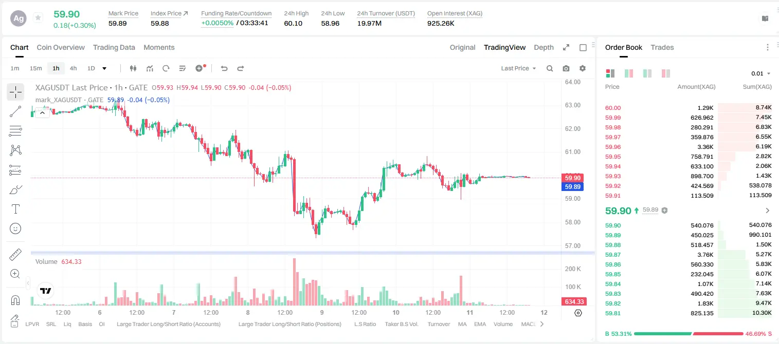Take a chart snapshot with camera icon

[x=566, y=68]
